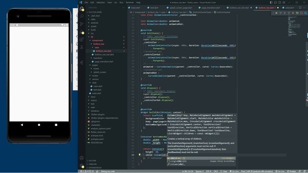Open the widget inspector from debug toolbar
Viewport: 308px width, 173px height.
306,13
